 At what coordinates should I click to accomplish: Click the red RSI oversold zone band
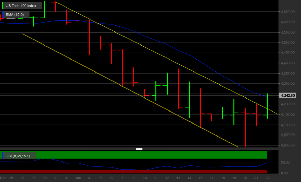click(x=134, y=172)
